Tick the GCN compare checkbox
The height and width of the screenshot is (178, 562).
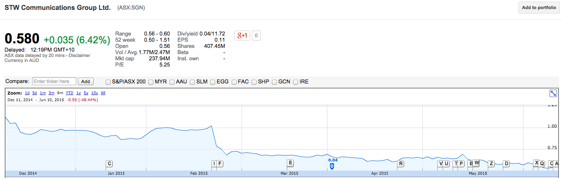(x=274, y=82)
